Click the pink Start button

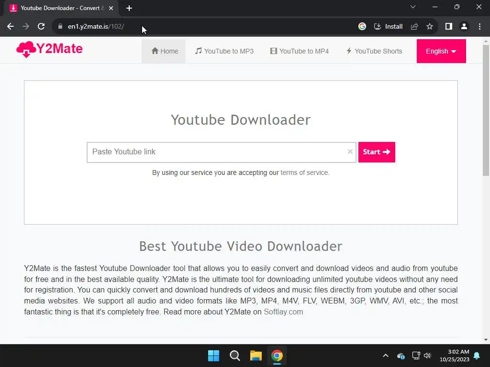[x=377, y=152]
